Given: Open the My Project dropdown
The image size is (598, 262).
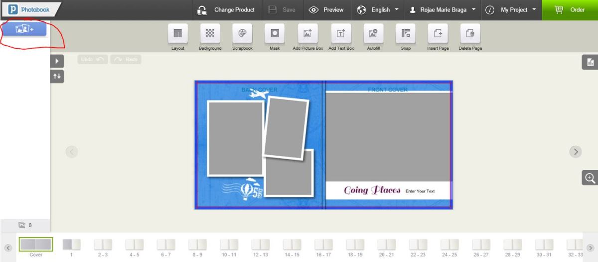Looking at the screenshot, I should click(513, 10).
